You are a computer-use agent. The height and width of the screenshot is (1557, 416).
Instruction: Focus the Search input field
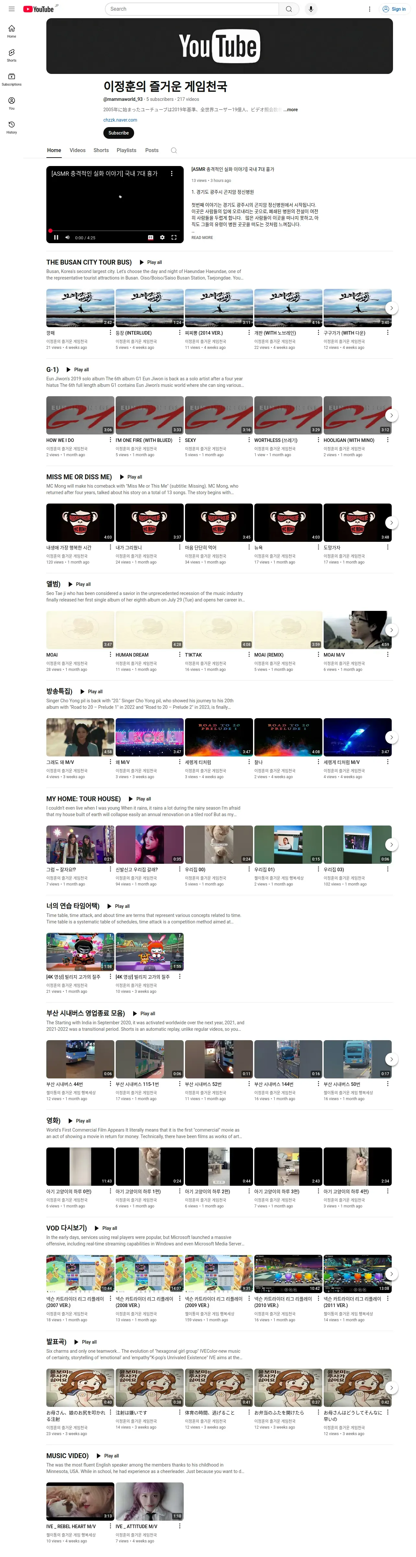[x=191, y=9]
